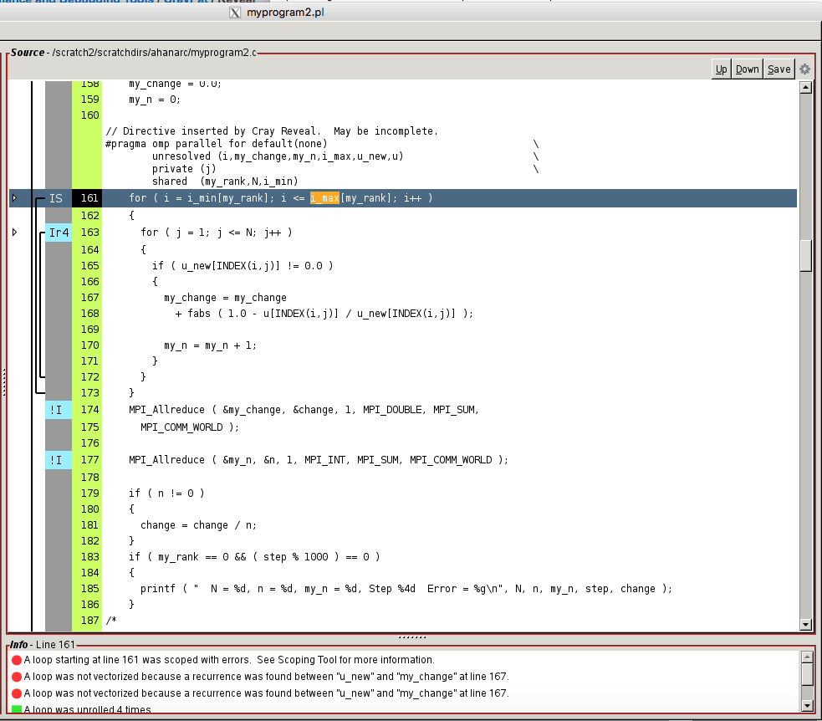Click the !I flag beside line 177 MPI_Allreduce

click(x=57, y=460)
